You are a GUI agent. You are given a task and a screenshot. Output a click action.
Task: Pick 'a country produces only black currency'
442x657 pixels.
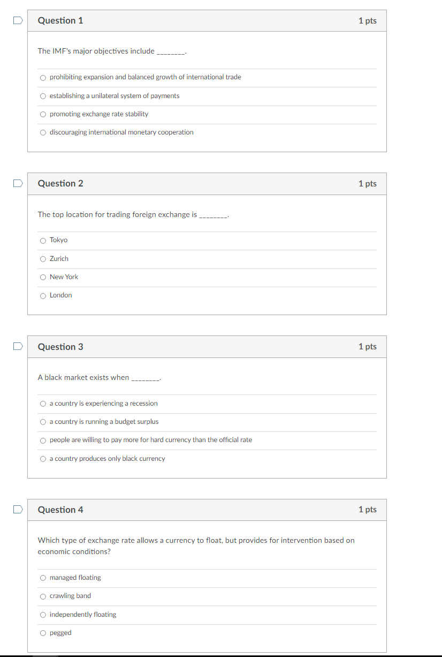pos(43,459)
